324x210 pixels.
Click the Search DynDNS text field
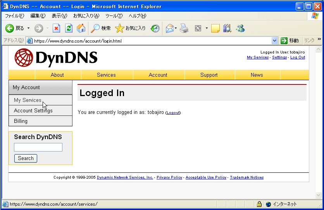coord(38,147)
